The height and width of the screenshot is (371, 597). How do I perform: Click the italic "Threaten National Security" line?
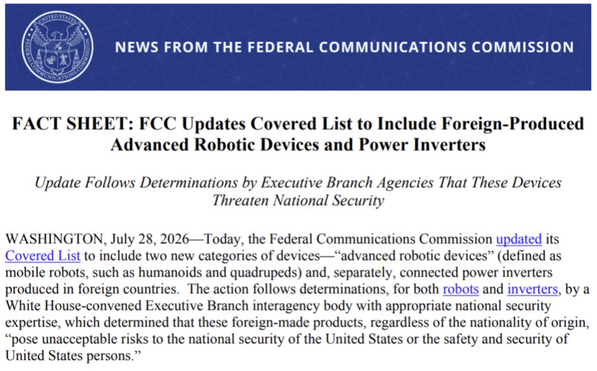[298, 200]
